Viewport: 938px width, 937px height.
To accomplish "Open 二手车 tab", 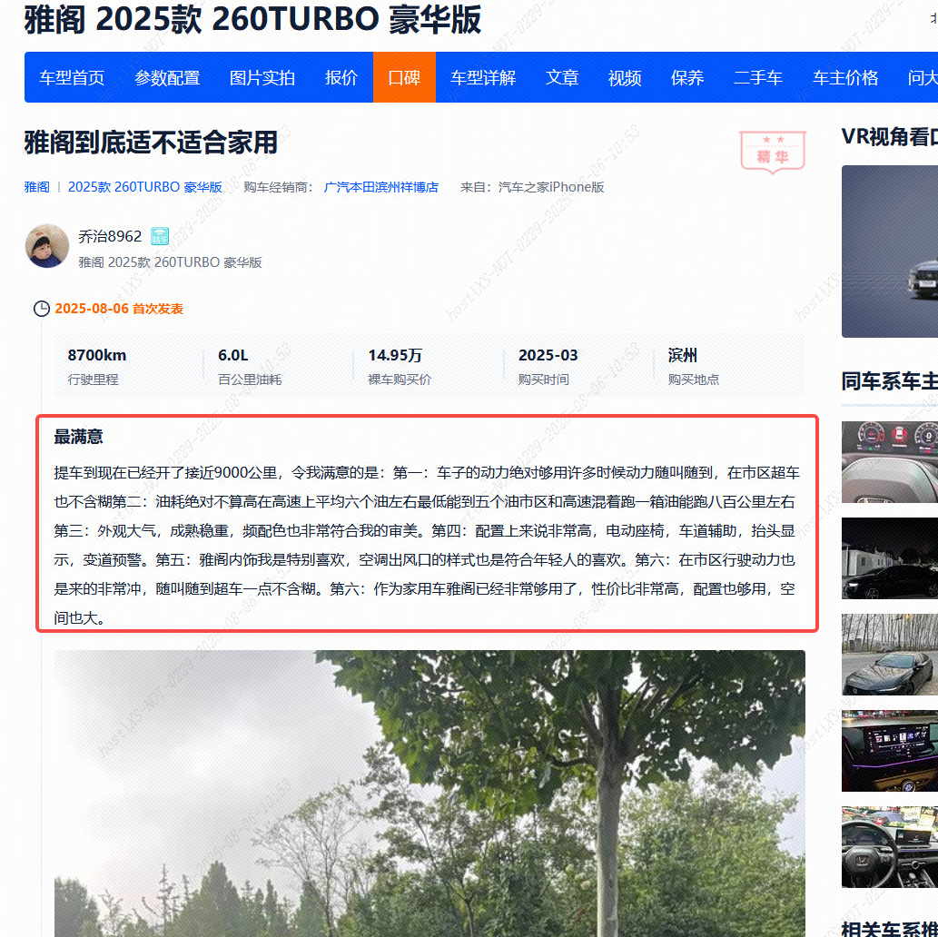I will (x=758, y=78).
